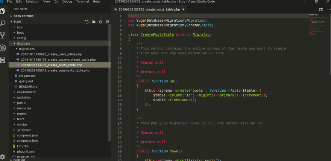This screenshot has height=161, width=331.
Task: Click the PHP icon beside create_passwordreset_table.php
Action: coord(18,60)
